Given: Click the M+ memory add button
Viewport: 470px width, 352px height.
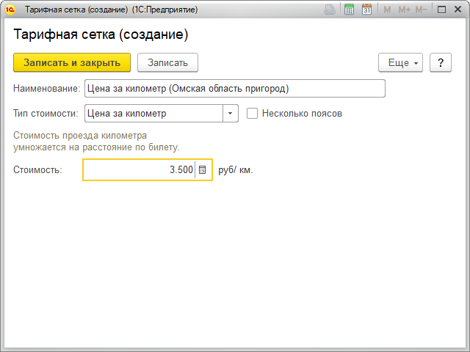Looking at the screenshot, I should 403,10.
